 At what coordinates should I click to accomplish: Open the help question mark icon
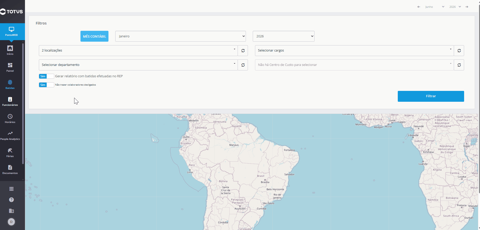pos(11,200)
